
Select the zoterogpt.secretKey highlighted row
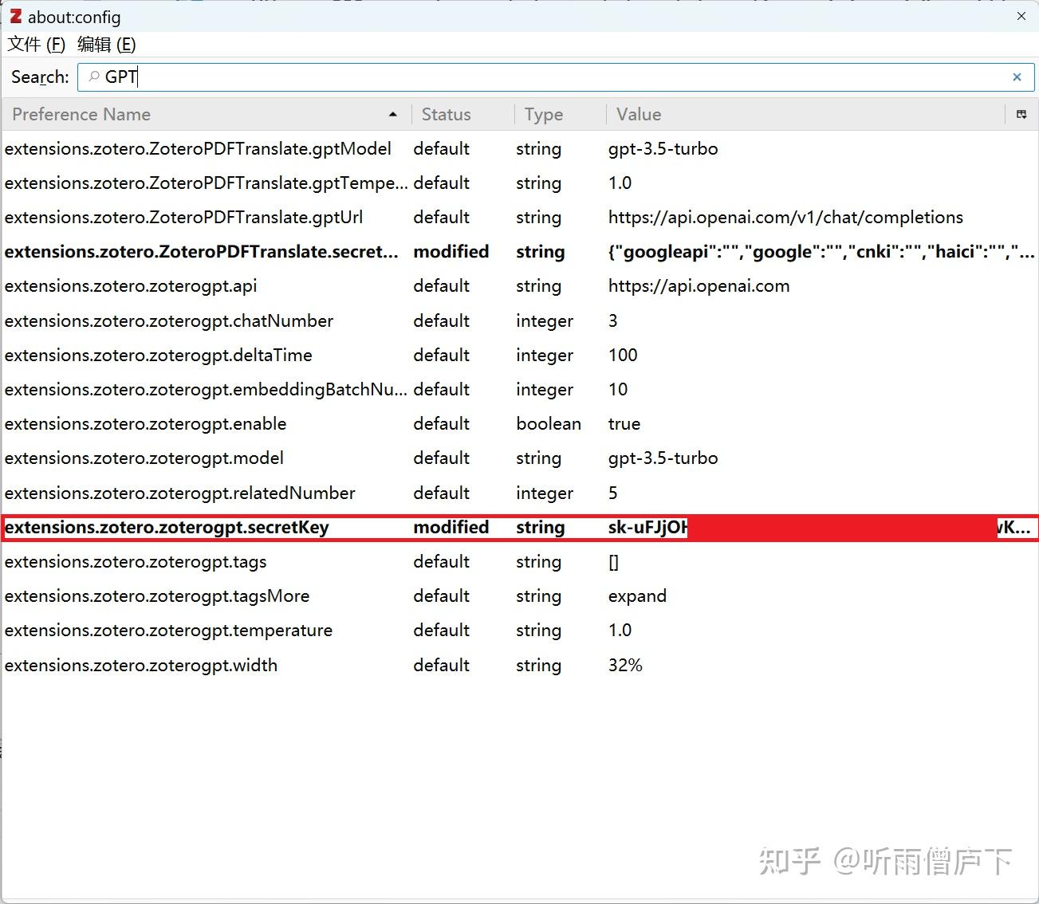tap(239, 527)
